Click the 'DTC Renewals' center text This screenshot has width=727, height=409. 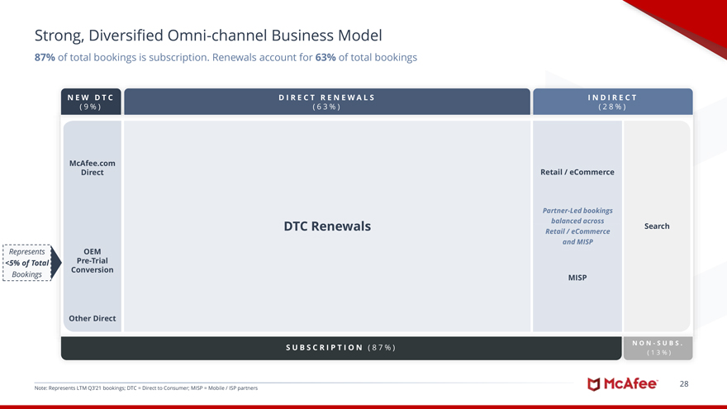(327, 226)
